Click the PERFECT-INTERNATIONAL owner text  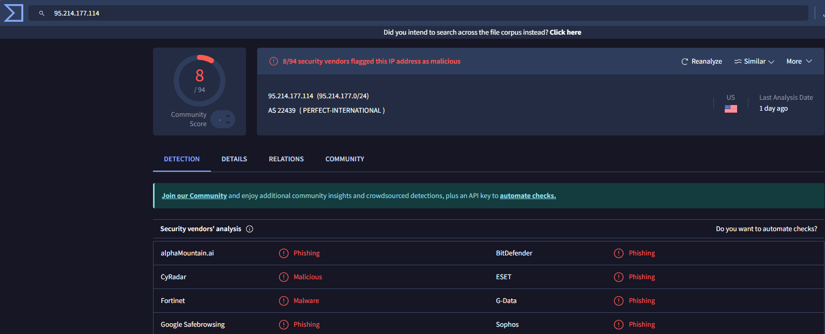342,111
